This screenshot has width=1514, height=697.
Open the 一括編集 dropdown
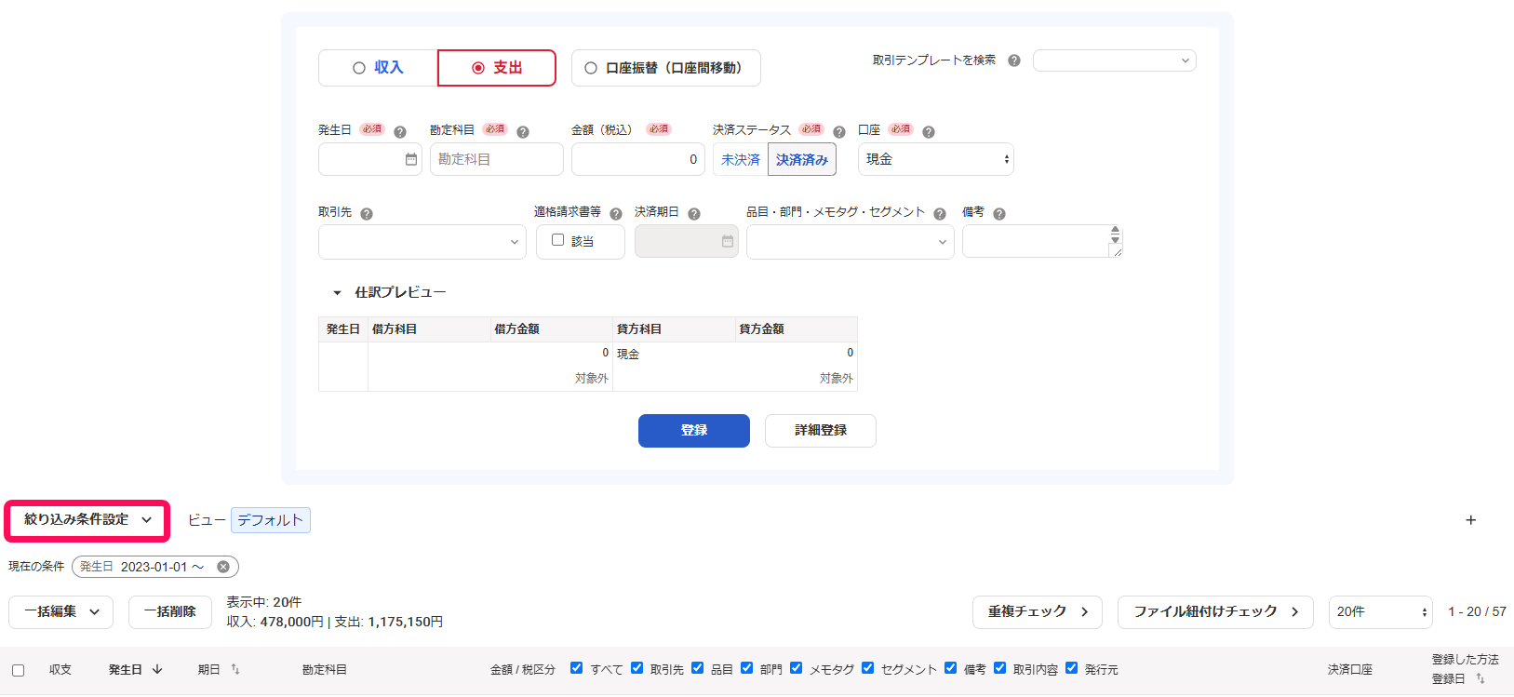pyautogui.click(x=61, y=612)
